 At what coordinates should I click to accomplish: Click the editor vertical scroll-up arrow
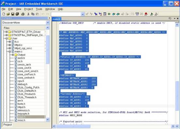click(177, 25)
